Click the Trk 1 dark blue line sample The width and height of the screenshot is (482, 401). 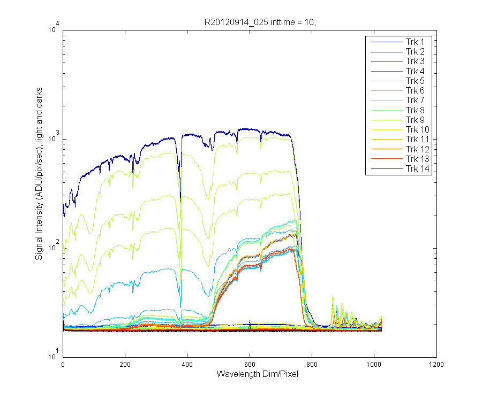point(387,42)
